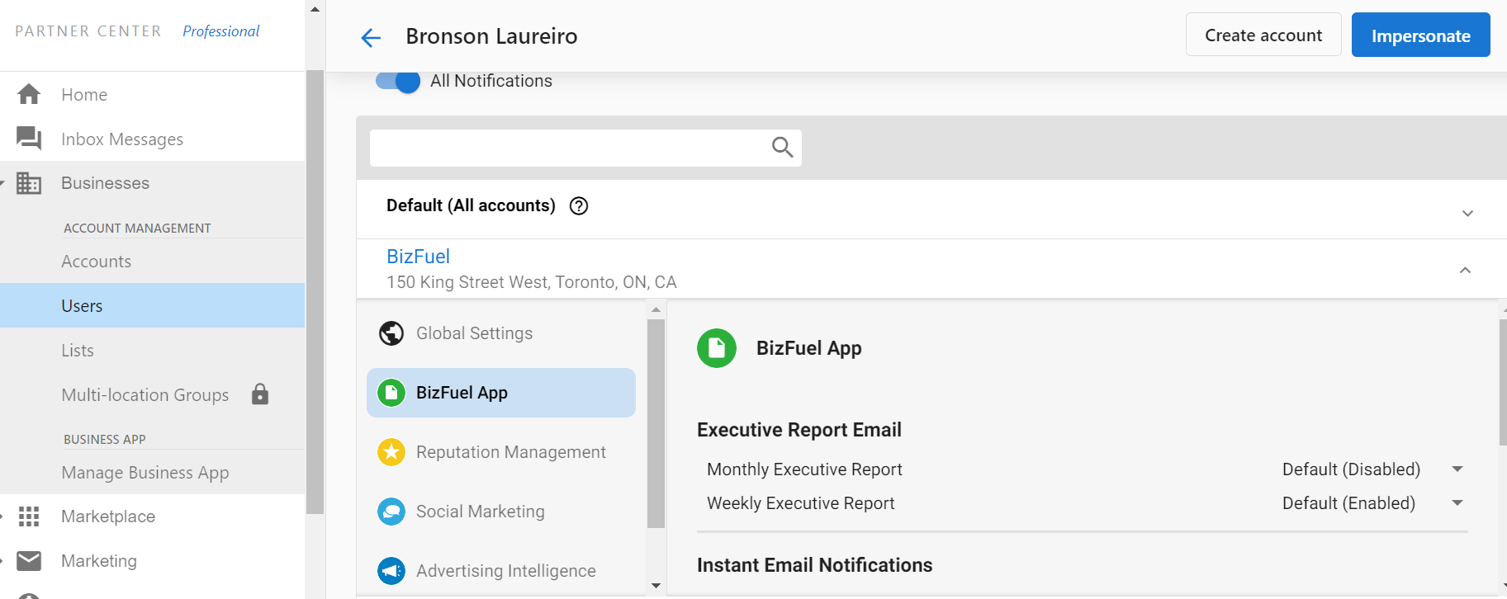Collapse the BizFuel account section
Screen dimensions: 1507x599
1465,270
